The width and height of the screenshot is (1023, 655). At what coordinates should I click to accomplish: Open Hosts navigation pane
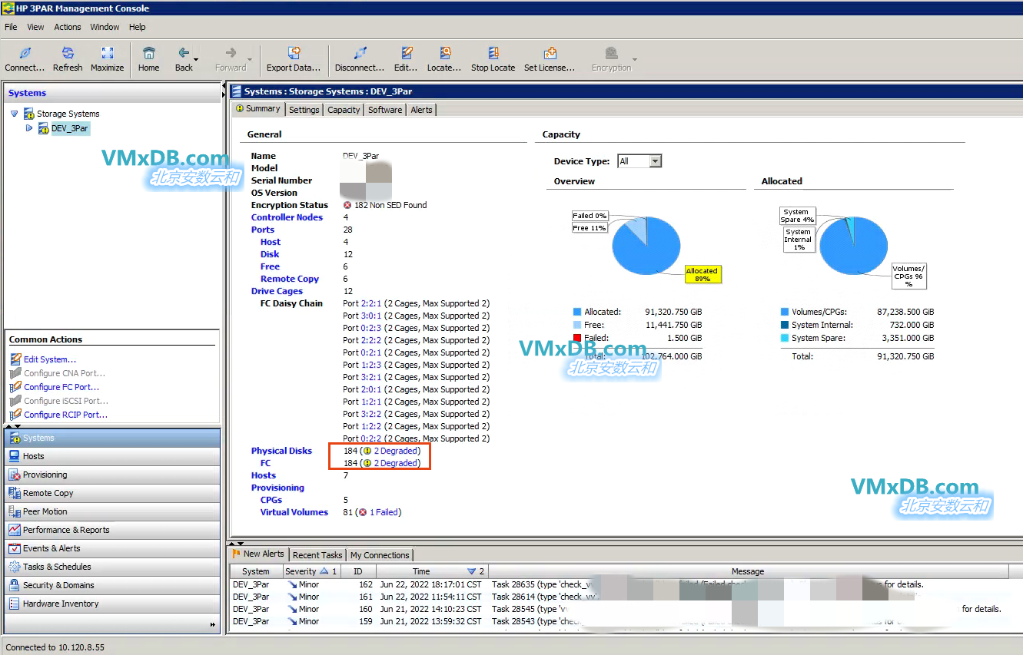click(x=112, y=456)
